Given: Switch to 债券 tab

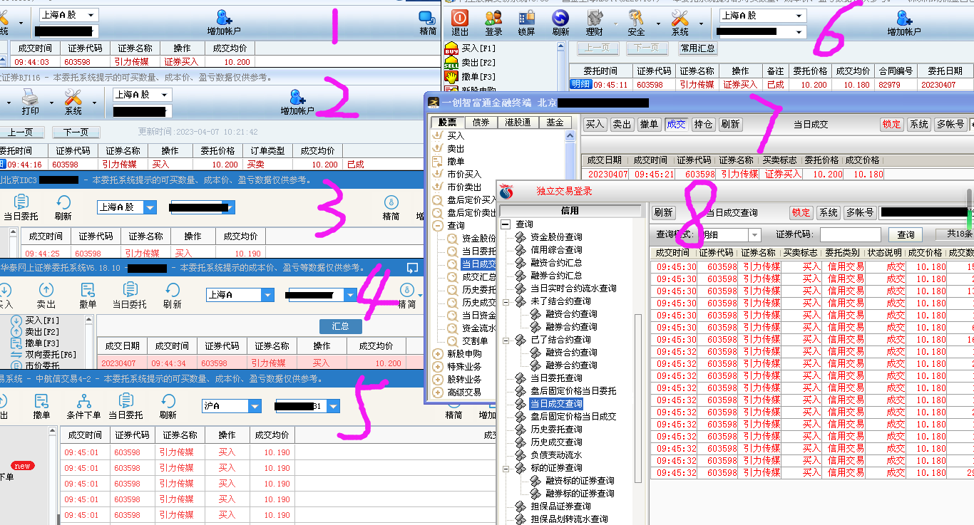Looking at the screenshot, I should [481, 123].
